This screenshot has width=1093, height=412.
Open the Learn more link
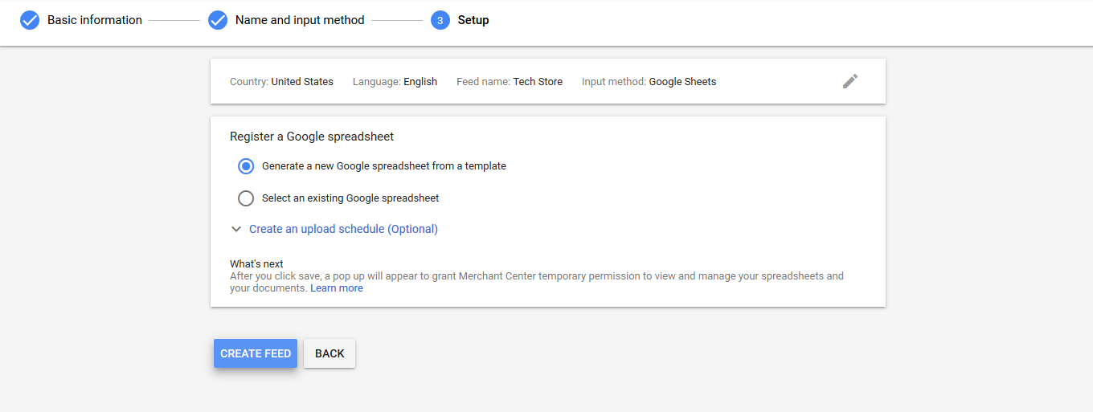pyautogui.click(x=337, y=288)
